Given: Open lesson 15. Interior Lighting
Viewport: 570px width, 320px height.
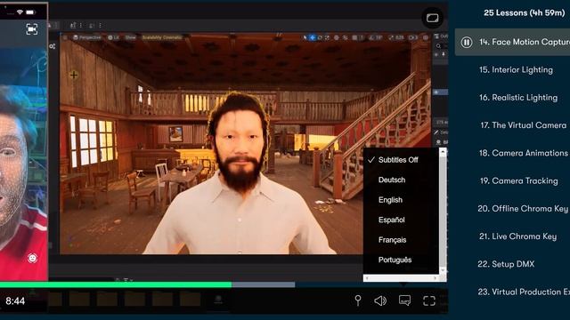Looking at the screenshot, I should (x=516, y=69).
